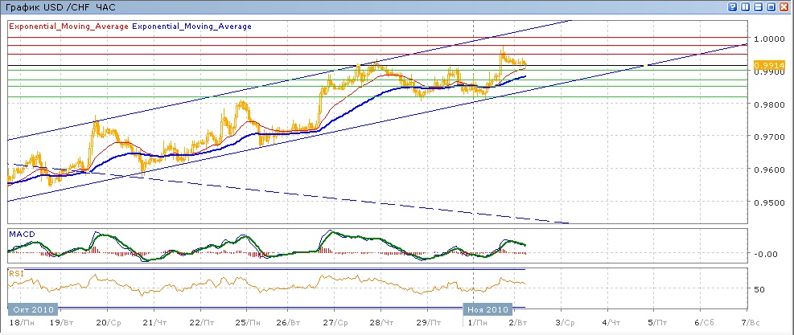Tile windows horizontally with two-row icon
This screenshot has width=794, height=335.
[758, 7]
